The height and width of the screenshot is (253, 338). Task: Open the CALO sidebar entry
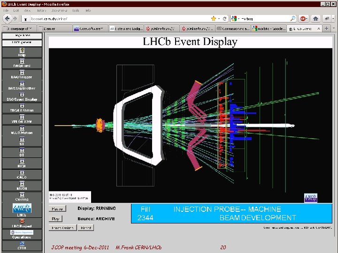coord(22,175)
